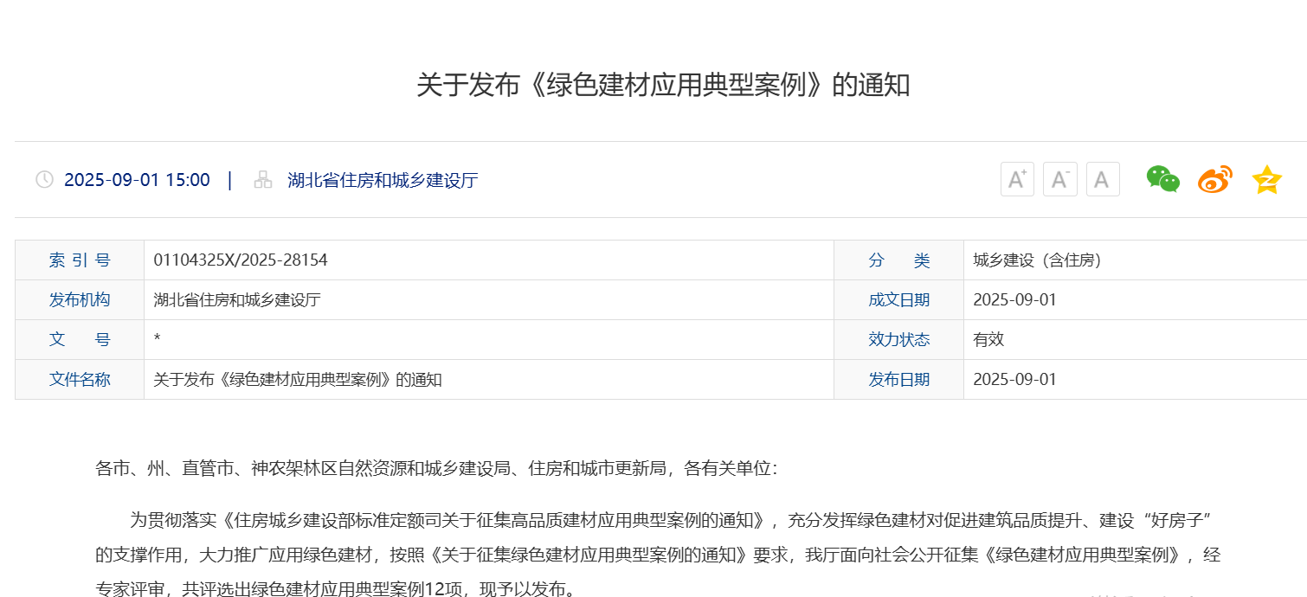Screen dimensions: 1307x597
Task: Click the salutation line starting 各市、州、直管市
Action: [437, 469]
